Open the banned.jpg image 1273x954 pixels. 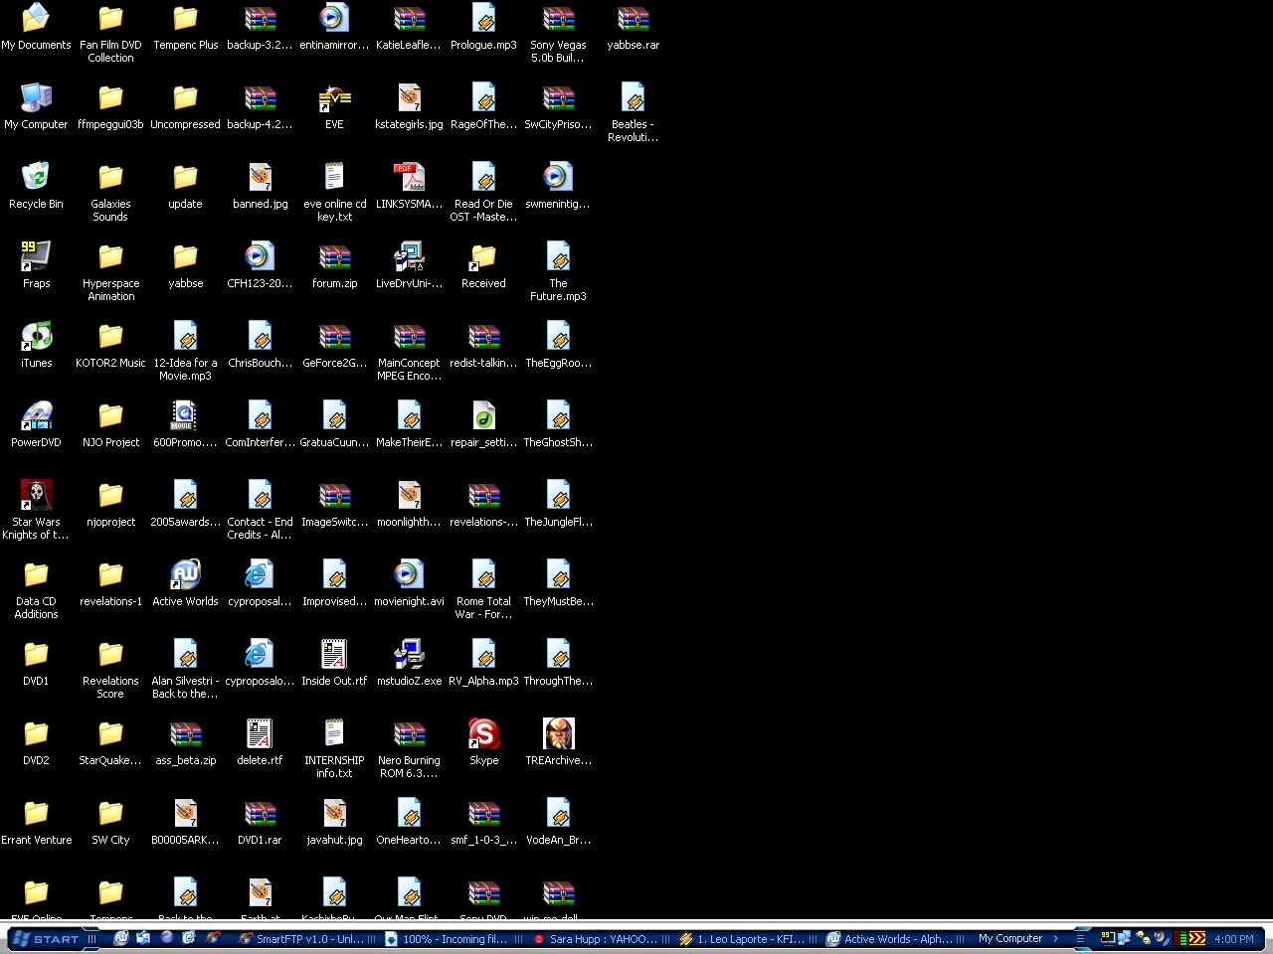[x=260, y=177]
